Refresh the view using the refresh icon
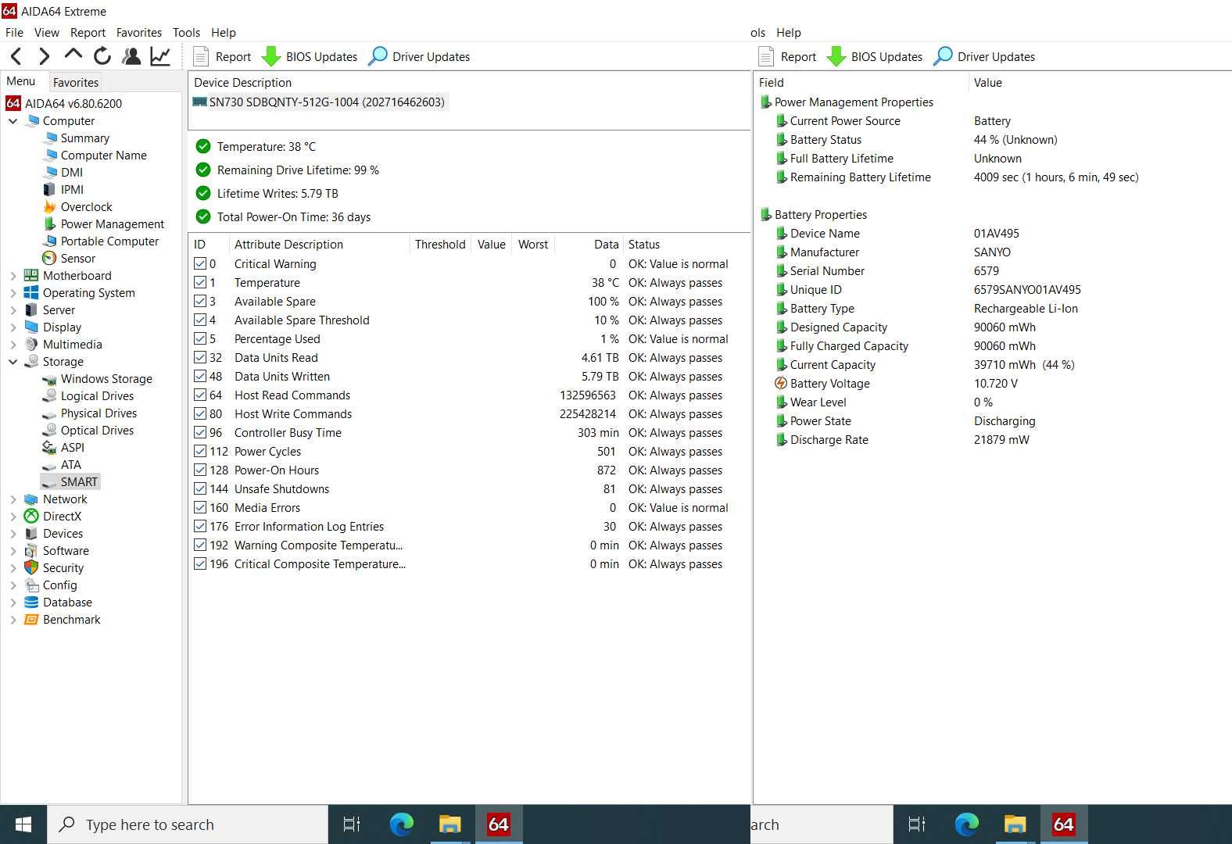 tap(102, 56)
